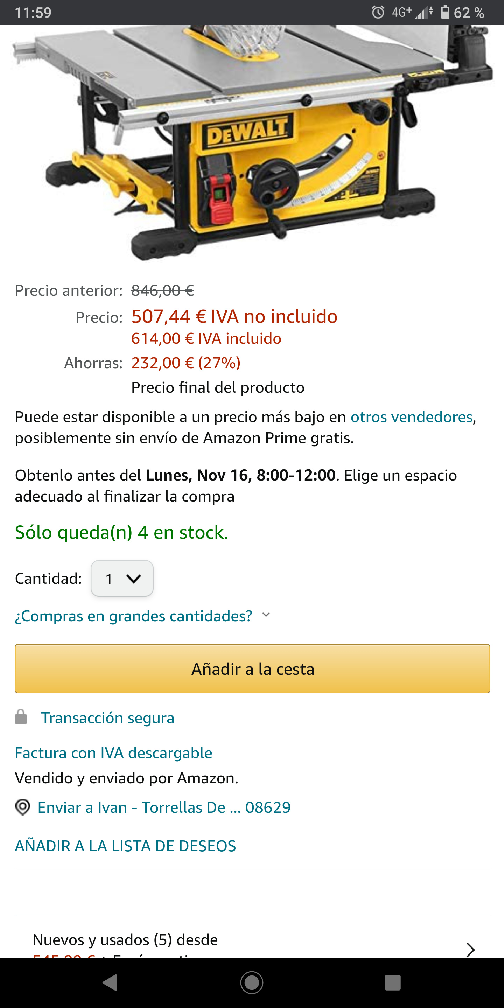Image resolution: width=504 pixels, height=1008 pixels.
Task: Tap the recent apps square icon
Action: pyautogui.click(x=392, y=982)
